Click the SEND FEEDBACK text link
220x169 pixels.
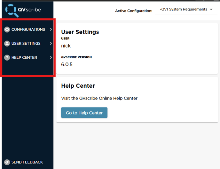[x=27, y=162]
